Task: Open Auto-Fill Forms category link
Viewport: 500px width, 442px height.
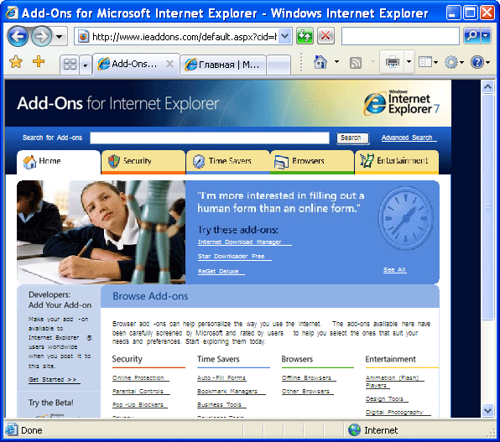Action: 221,378
